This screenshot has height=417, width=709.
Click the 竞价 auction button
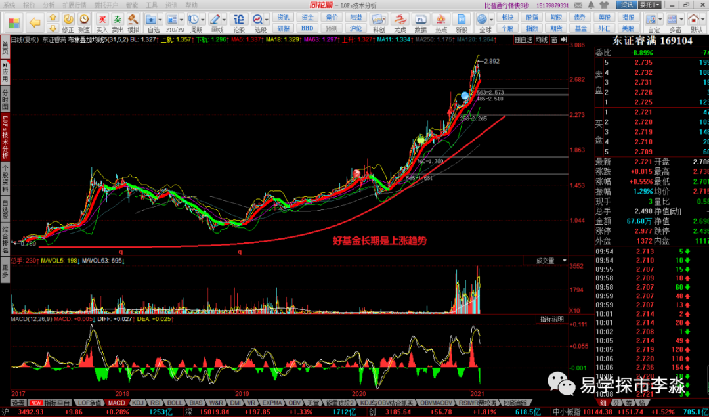332,17
